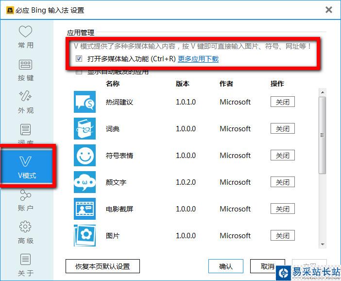Click 关闭 for the 图片 app
This screenshot has width=341, height=281.
283,235
